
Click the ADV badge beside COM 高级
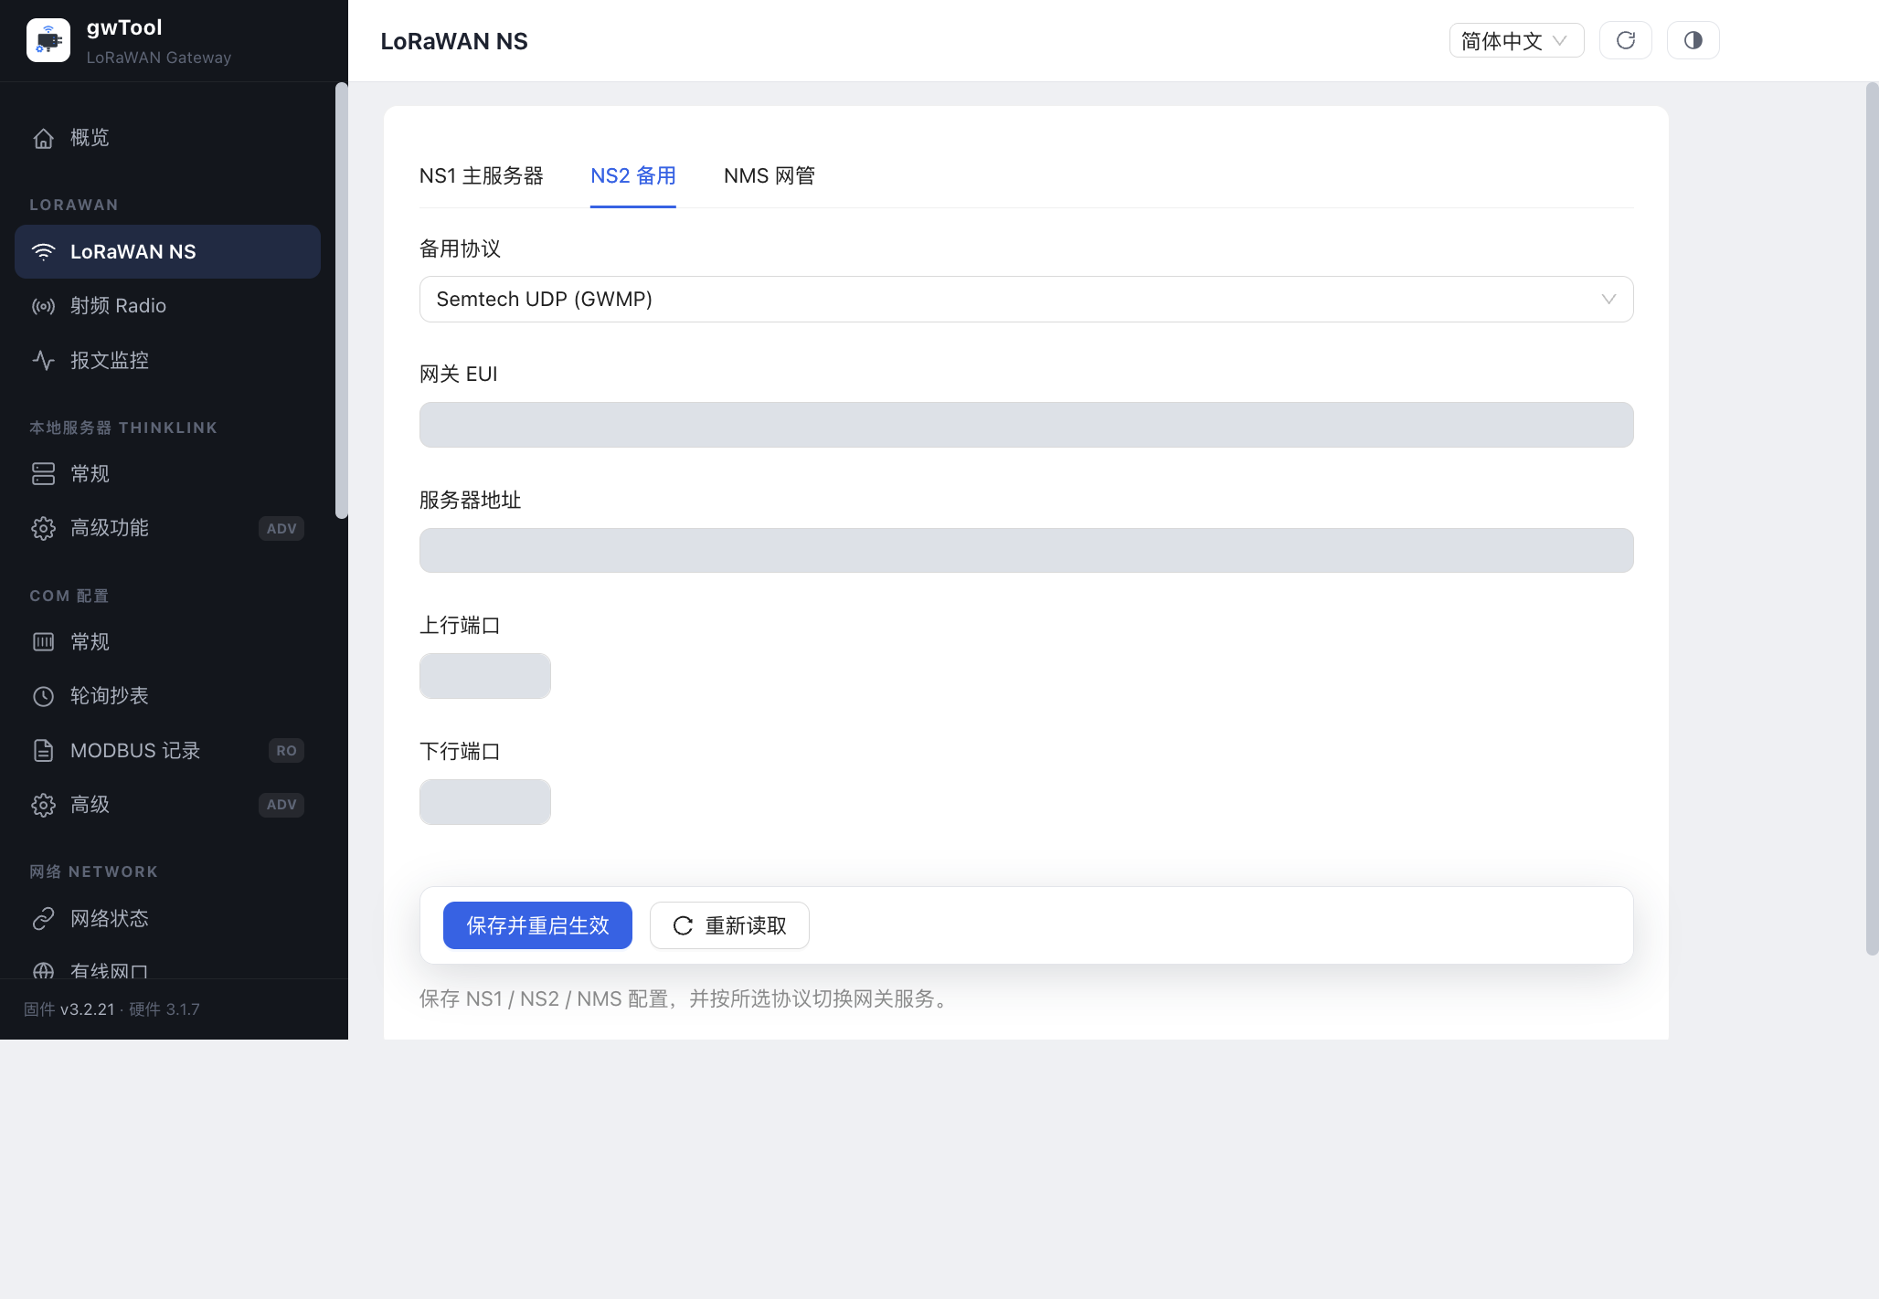coord(281,805)
